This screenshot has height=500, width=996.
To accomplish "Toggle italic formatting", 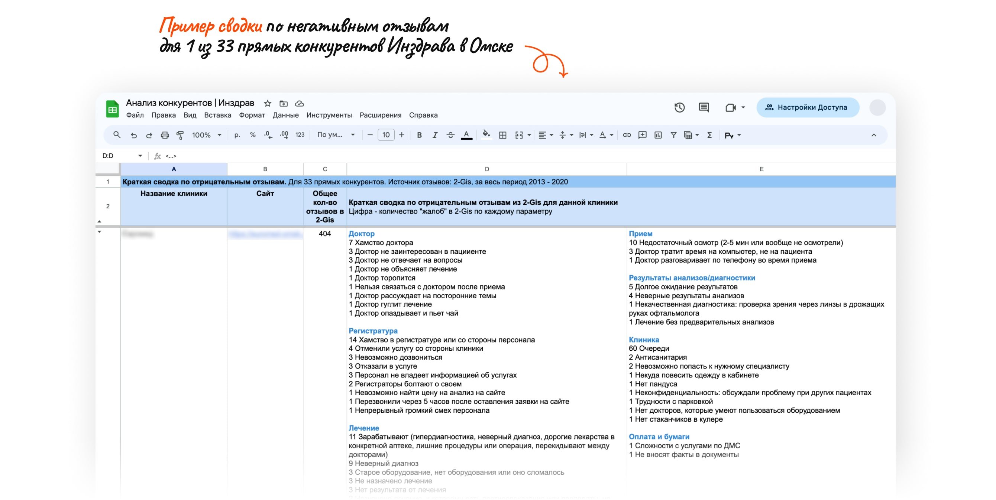I will [435, 135].
